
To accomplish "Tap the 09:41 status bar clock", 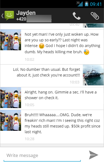I will coord(96,4).
